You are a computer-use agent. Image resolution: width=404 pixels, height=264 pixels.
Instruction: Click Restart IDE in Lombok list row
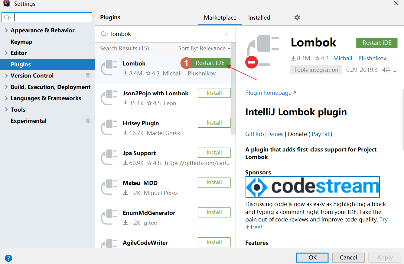point(210,63)
